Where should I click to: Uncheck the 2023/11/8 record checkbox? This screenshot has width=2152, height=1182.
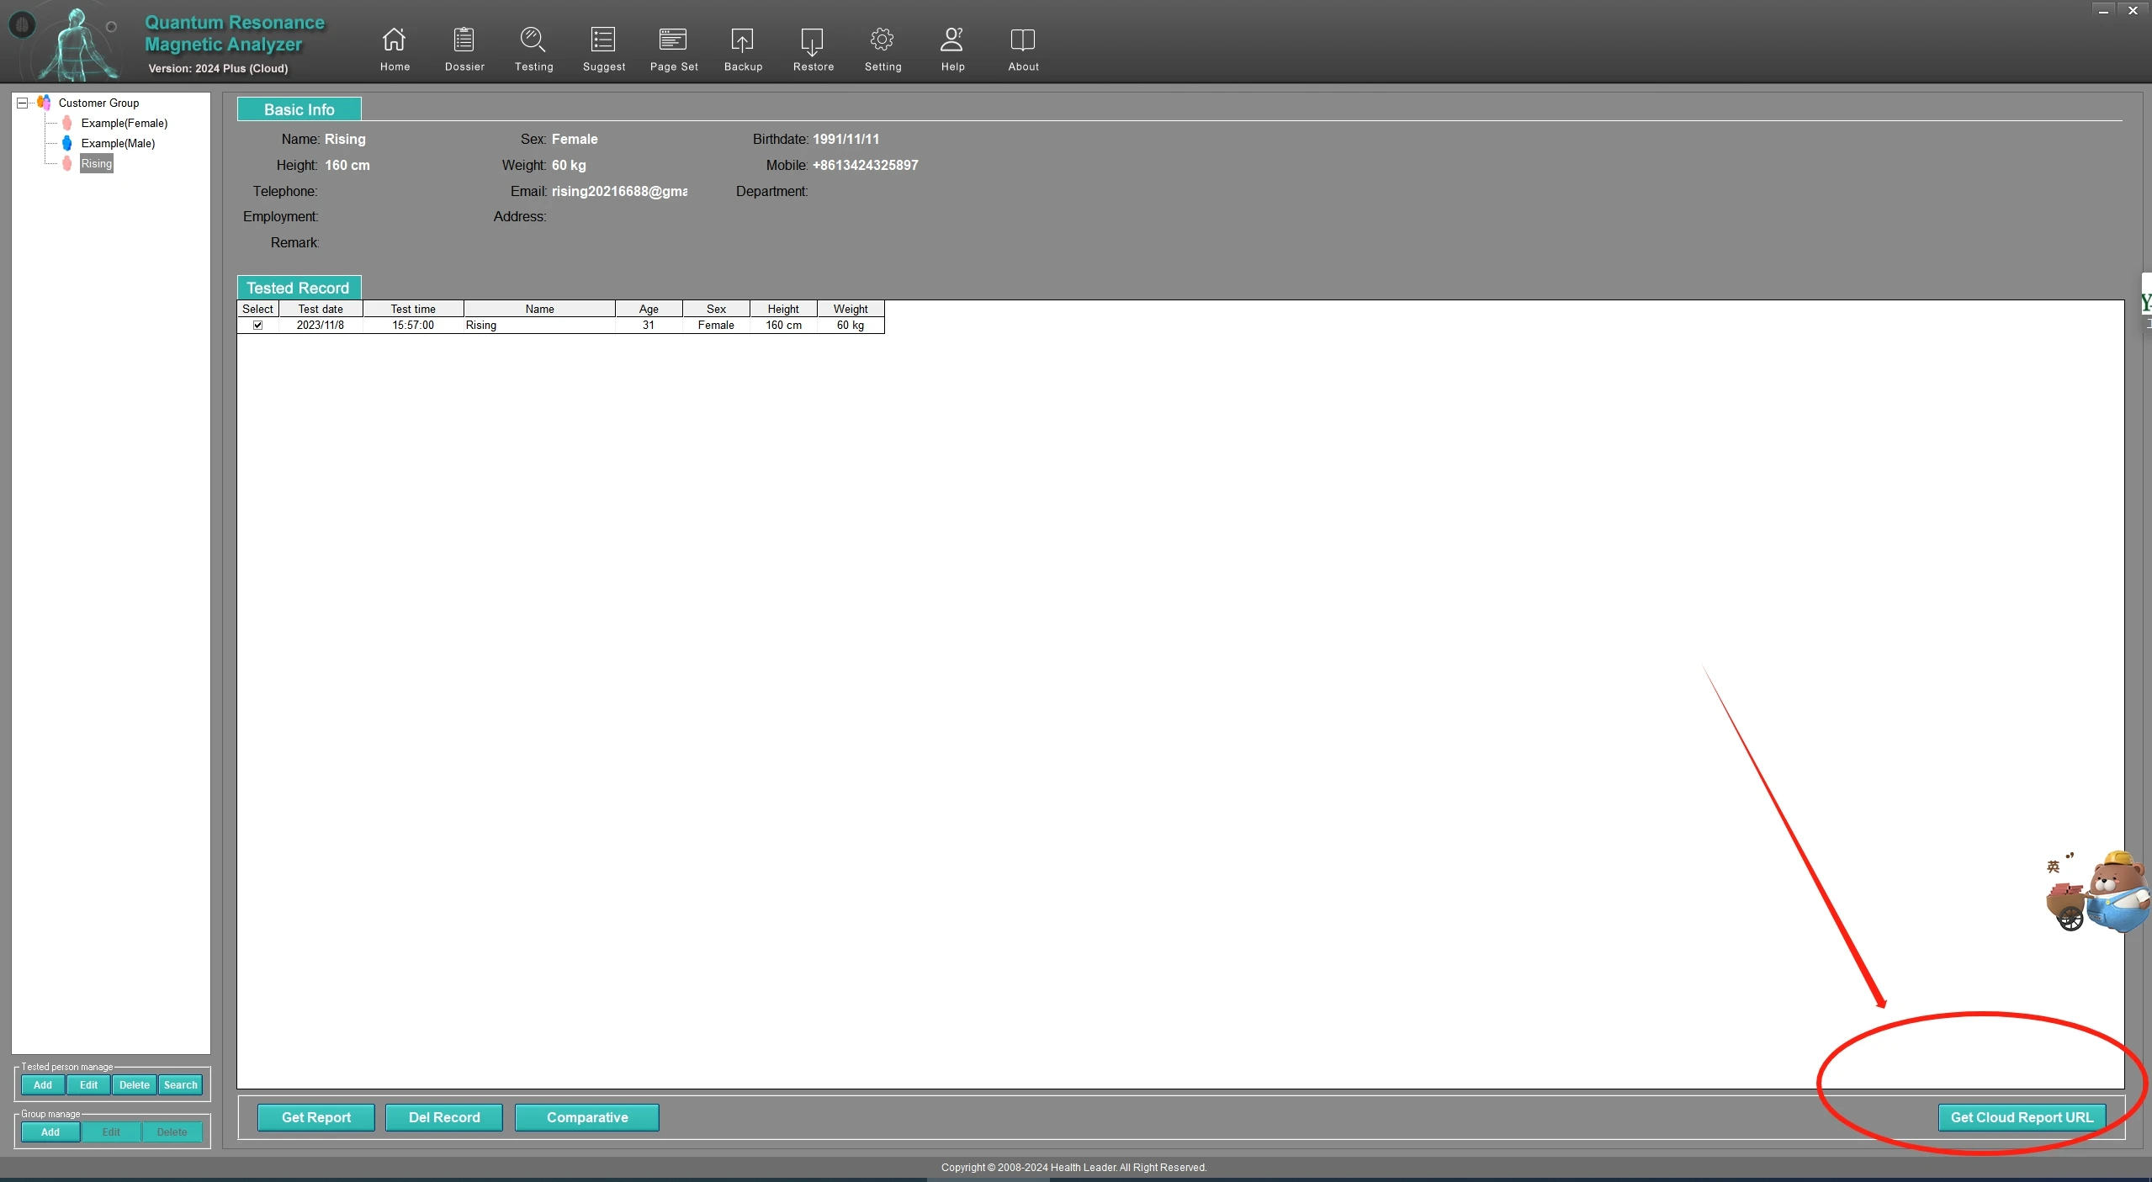point(258,326)
